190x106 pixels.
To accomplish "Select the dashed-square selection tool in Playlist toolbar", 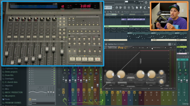I will point(113,12).
